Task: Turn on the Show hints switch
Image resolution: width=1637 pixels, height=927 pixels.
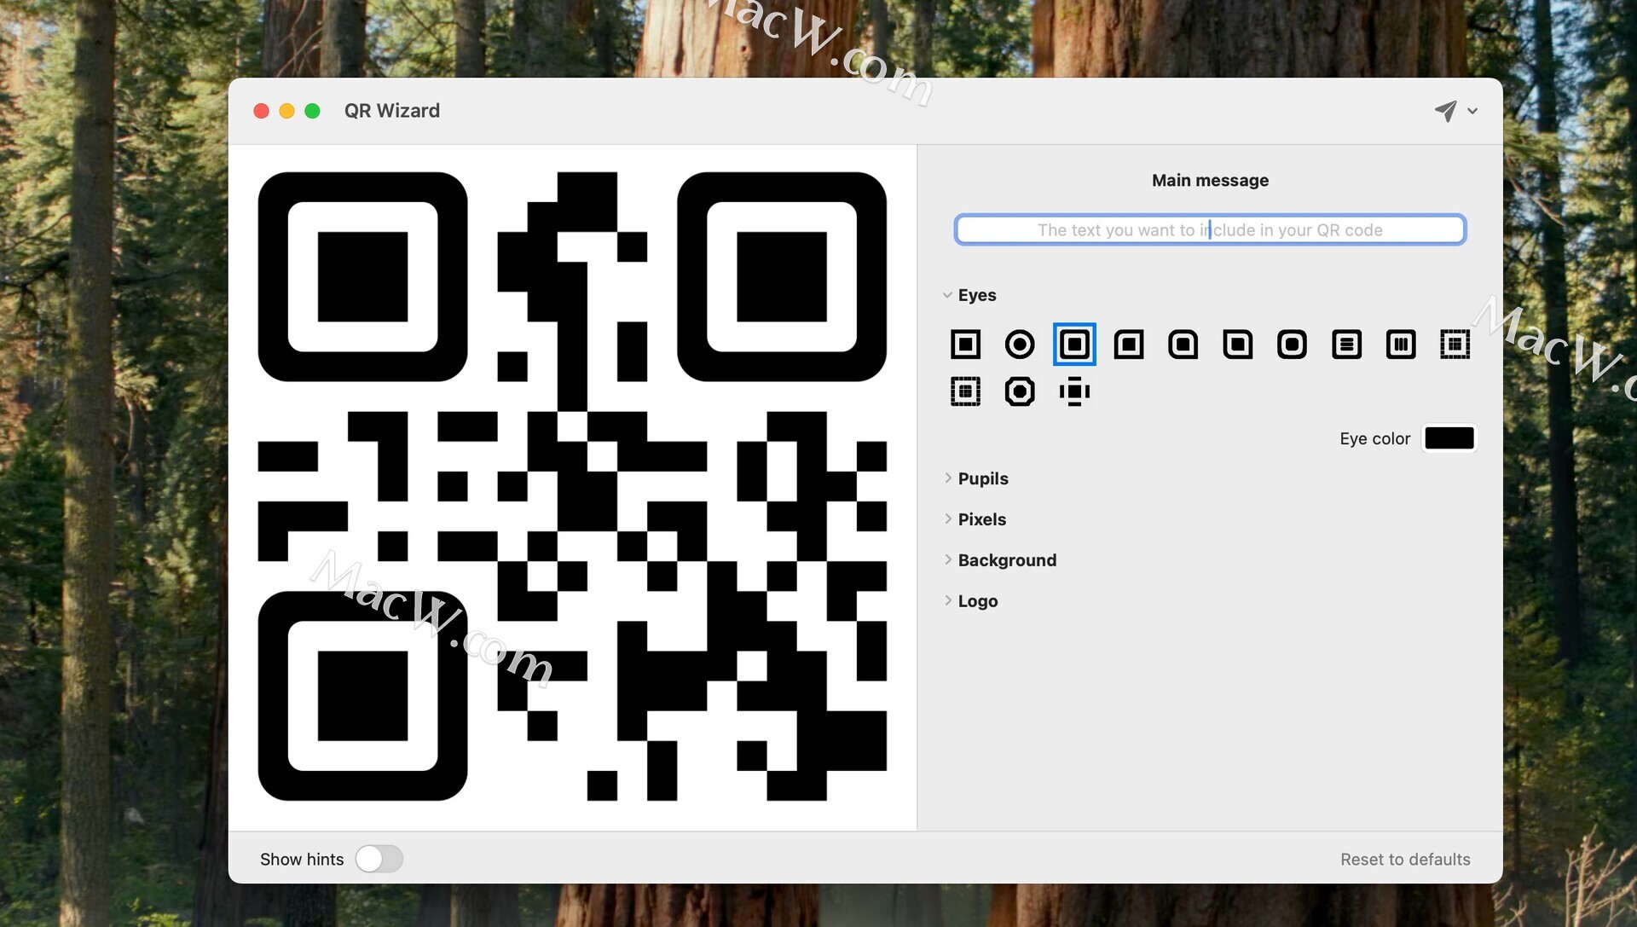Action: click(379, 859)
